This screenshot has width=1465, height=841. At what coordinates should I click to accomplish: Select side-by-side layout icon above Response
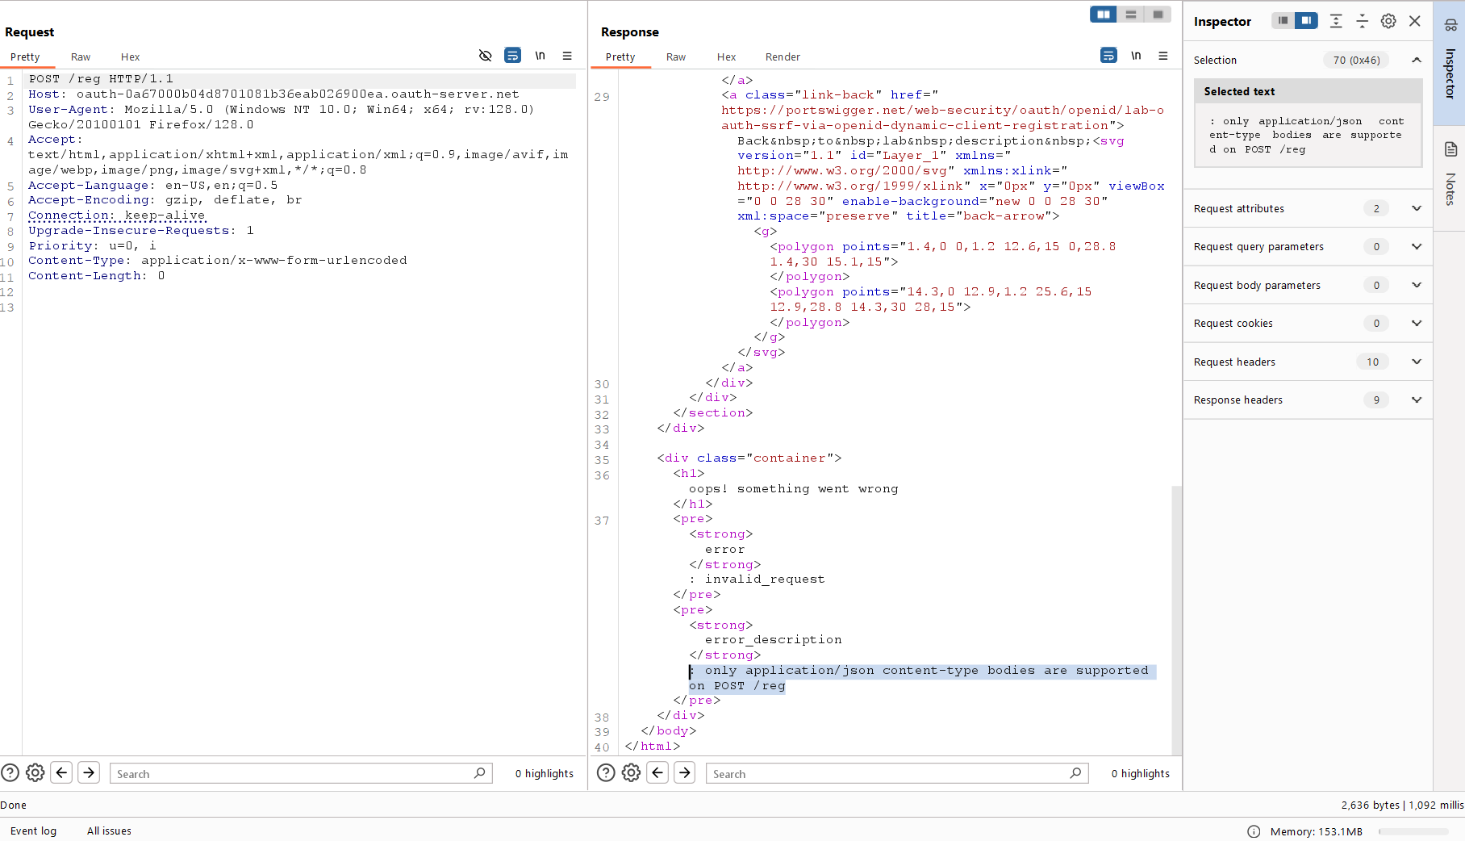tap(1103, 15)
